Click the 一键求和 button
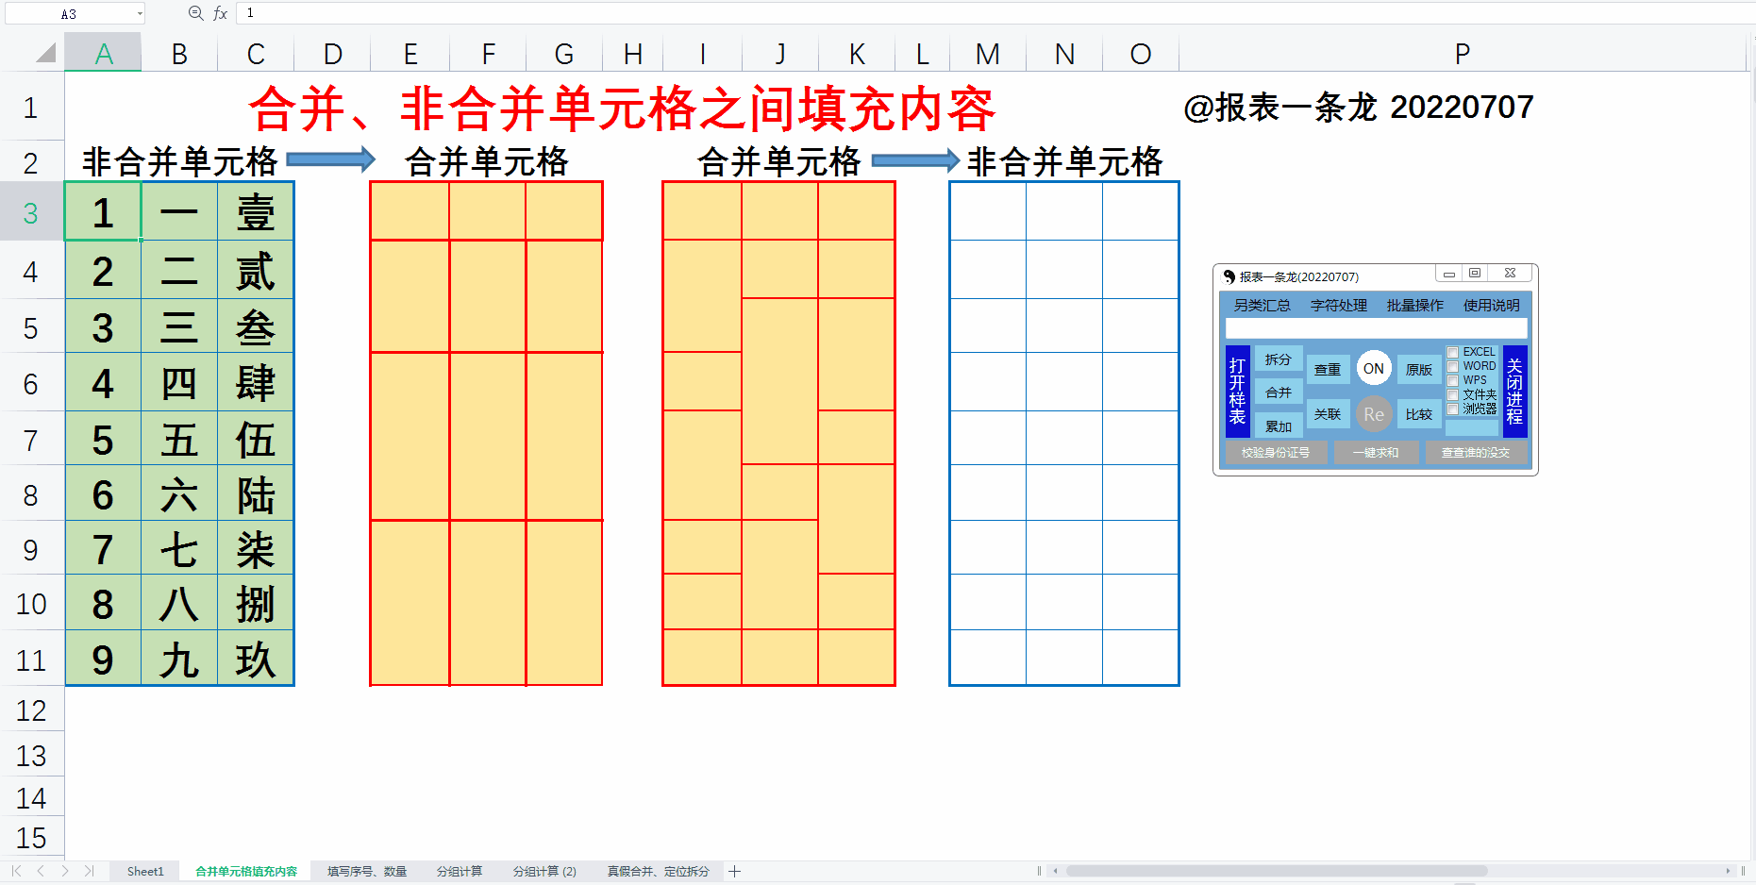 [x=1376, y=453]
